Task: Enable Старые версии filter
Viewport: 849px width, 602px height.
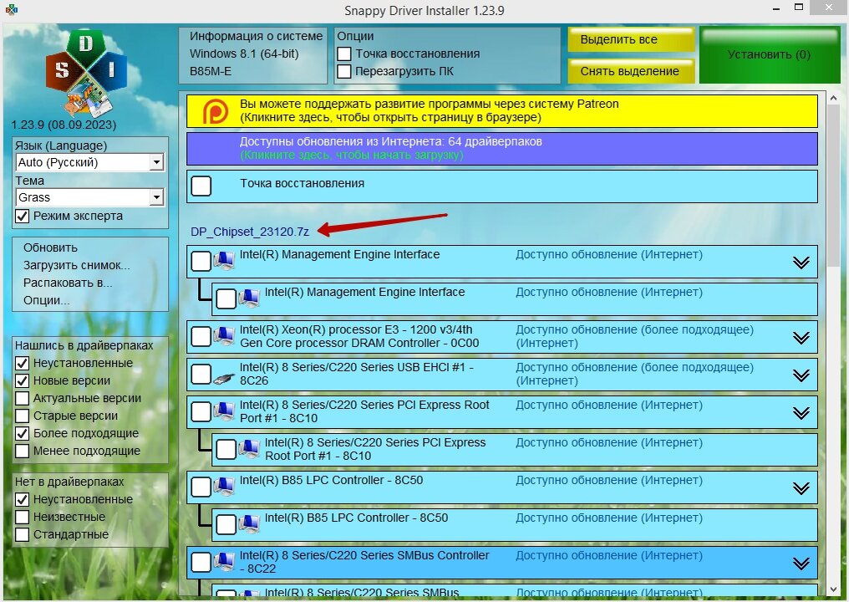Action: click(x=23, y=416)
